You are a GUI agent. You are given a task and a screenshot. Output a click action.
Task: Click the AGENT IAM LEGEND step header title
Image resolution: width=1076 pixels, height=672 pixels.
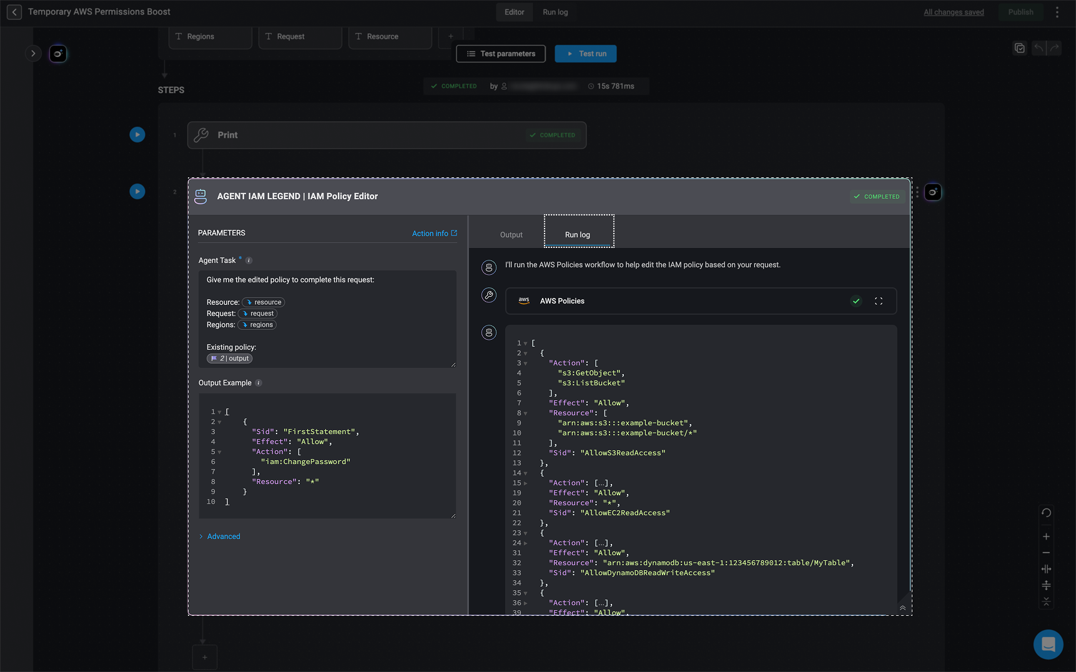tap(297, 196)
